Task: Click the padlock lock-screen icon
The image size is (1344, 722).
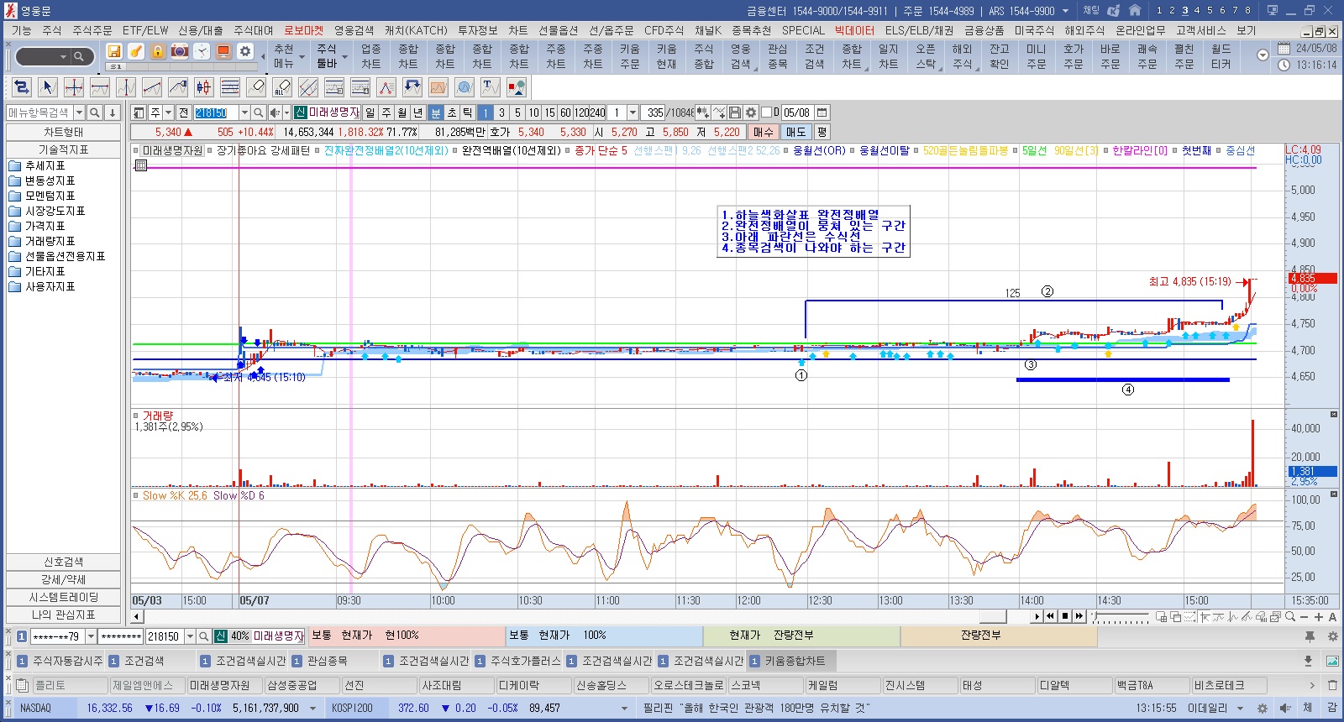Action: coord(158,51)
